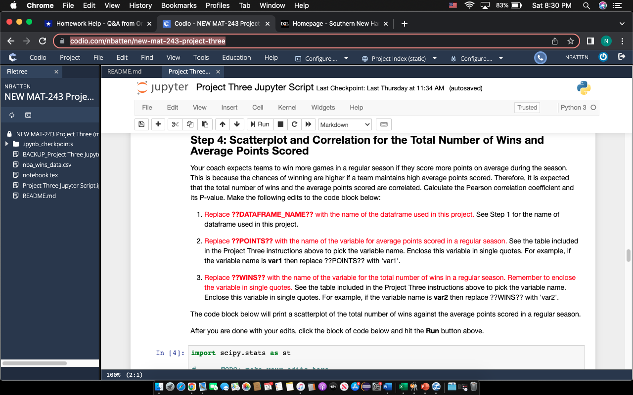
Task: Open README.md in the file tree
Action: pos(39,196)
